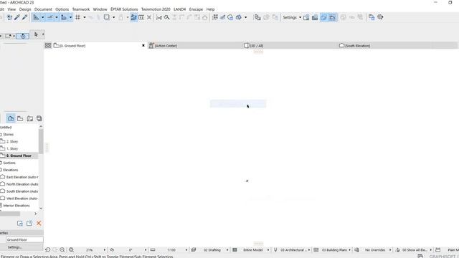The width and height of the screenshot is (459, 258).
Task: Toggle the Grid Snap hash icon
Action: pyautogui.click(x=78, y=17)
